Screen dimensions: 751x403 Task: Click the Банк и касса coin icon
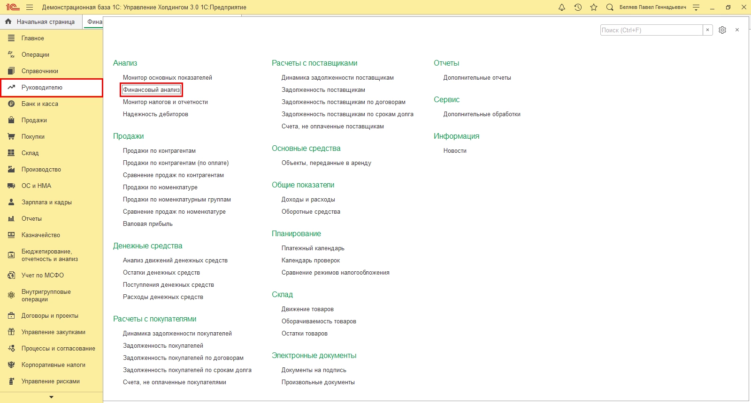pos(11,104)
